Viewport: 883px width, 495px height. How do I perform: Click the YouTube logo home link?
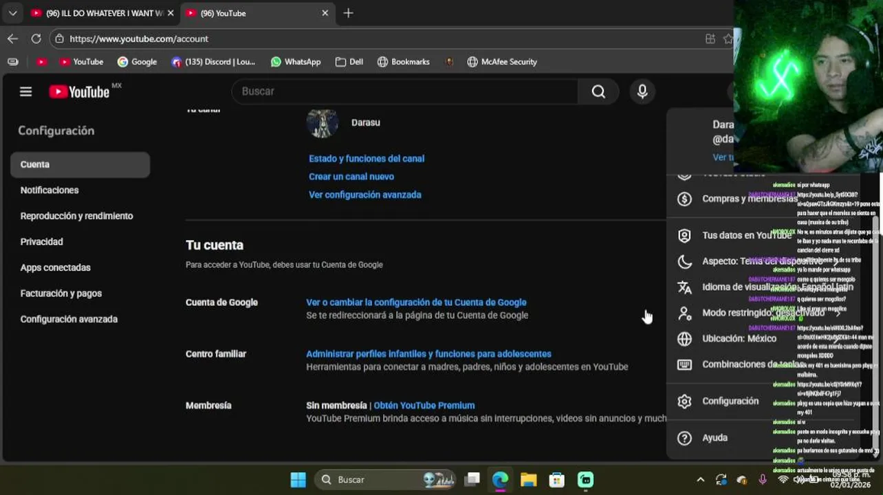click(x=79, y=91)
